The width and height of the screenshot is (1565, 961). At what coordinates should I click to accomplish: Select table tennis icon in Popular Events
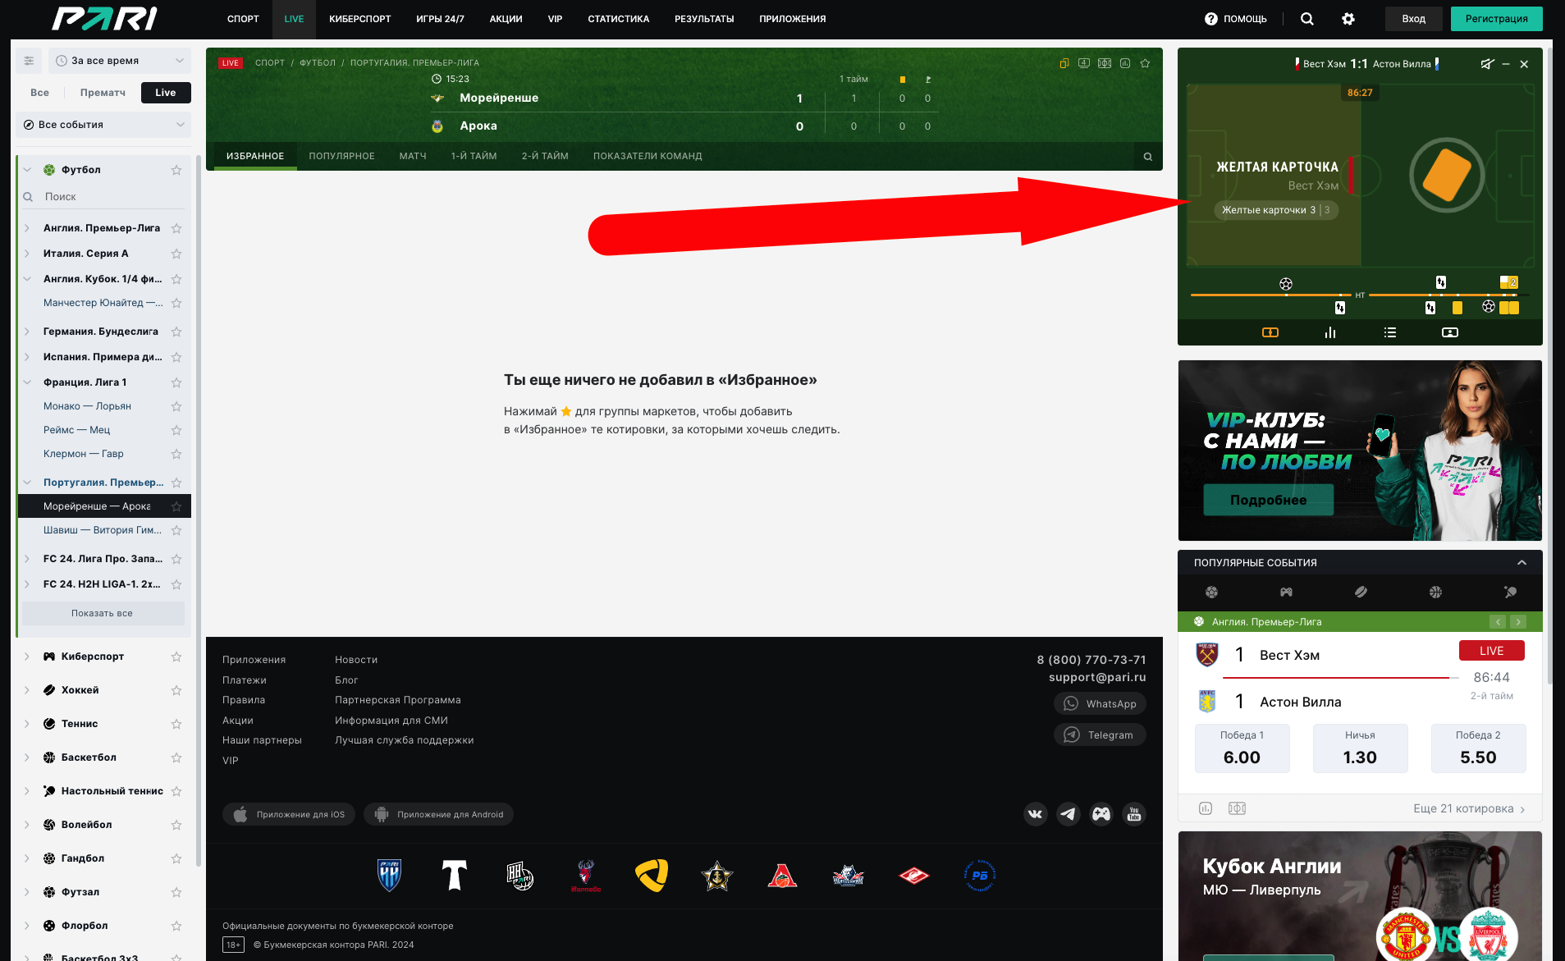pyautogui.click(x=1510, y=592)
